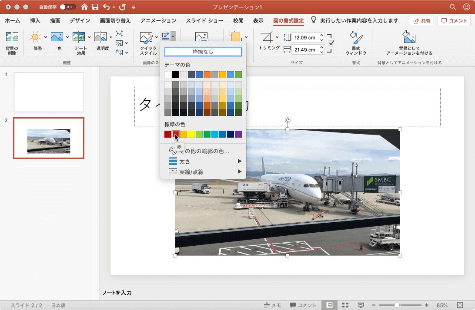Toggle the lock aspect ratio checkbox
This screenshot has width=475, height=310.
pos(331,43)
